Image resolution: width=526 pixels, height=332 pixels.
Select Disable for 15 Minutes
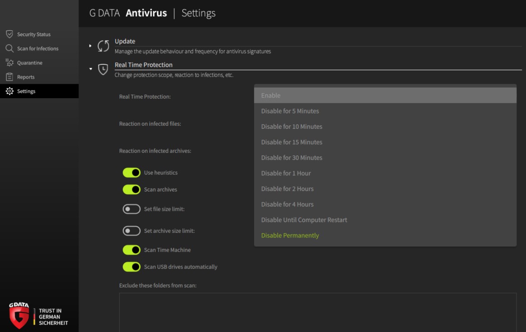385,142
